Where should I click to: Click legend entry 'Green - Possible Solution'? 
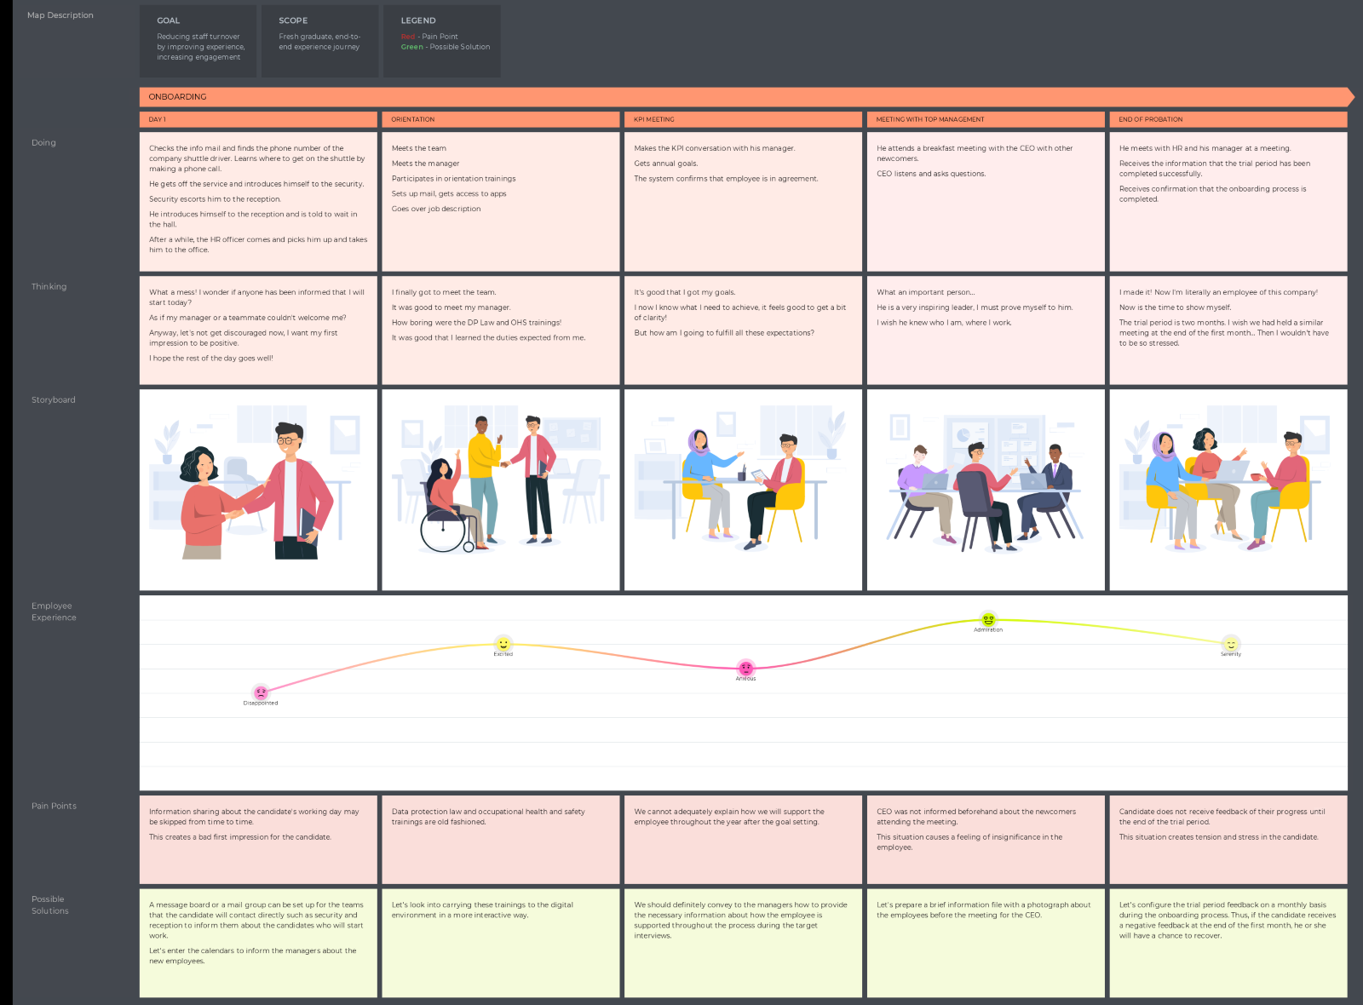pyautogui.click(x=446, y=47)
